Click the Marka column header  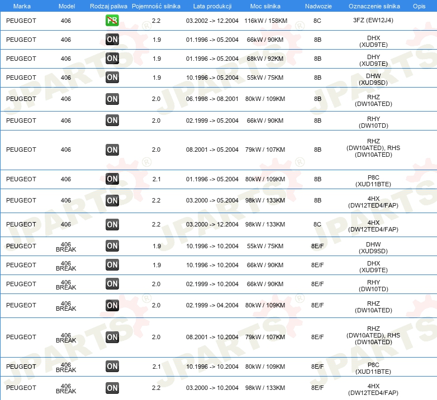pos(21,6)
